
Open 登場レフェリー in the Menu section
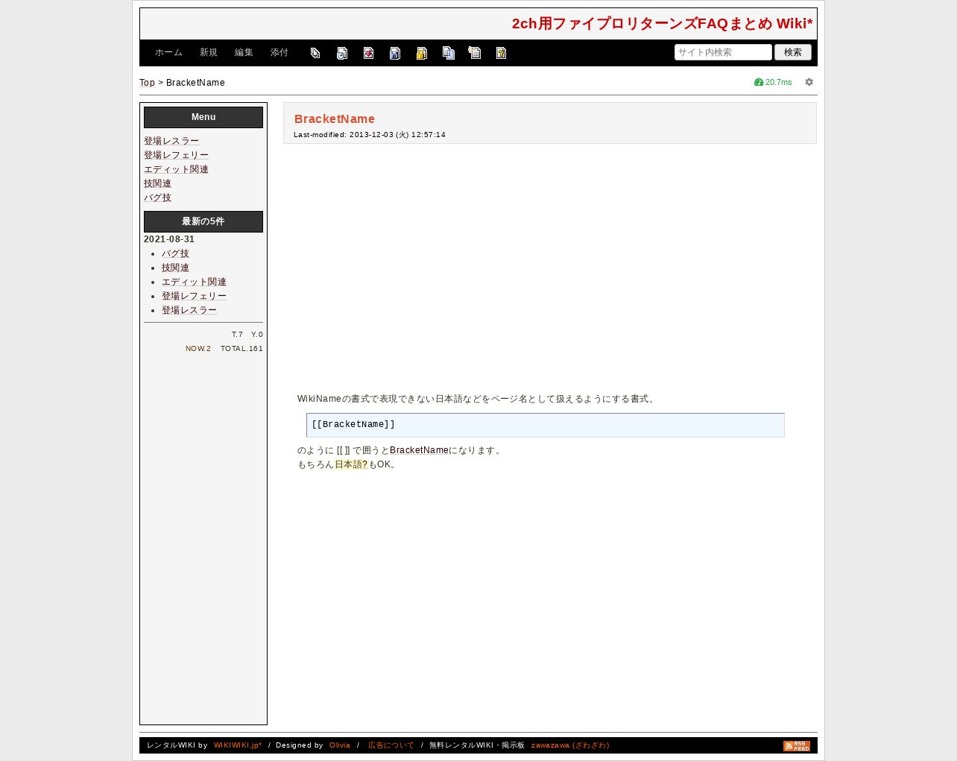pos(176,155)
